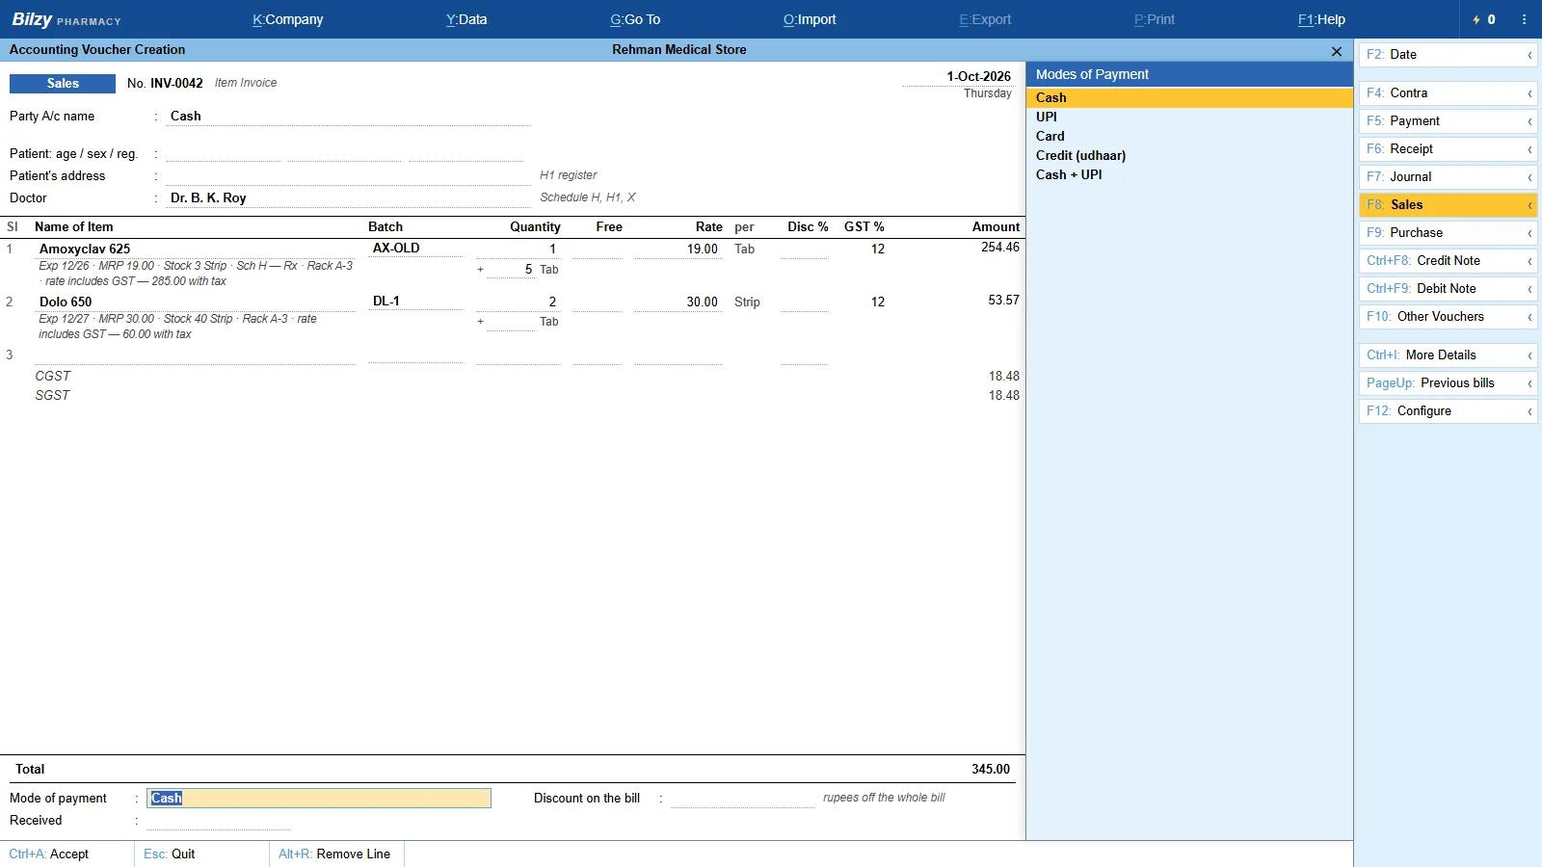The image size is (1542, 867).
Task: Click the Mode of payment field
Action: point(319,798)
